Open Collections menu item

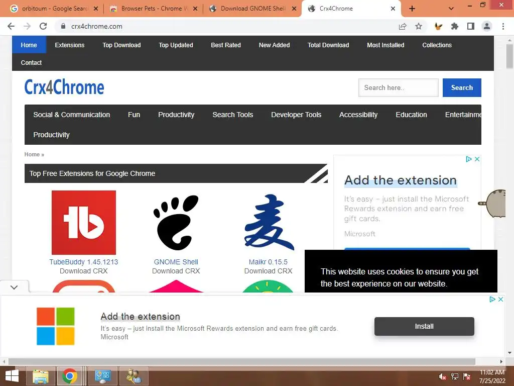[437, 45]
